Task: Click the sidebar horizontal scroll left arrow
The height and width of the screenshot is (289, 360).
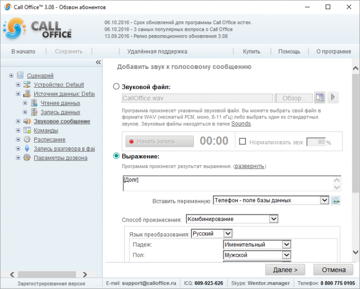Action: pyautogui.click(x=12, y=275)
